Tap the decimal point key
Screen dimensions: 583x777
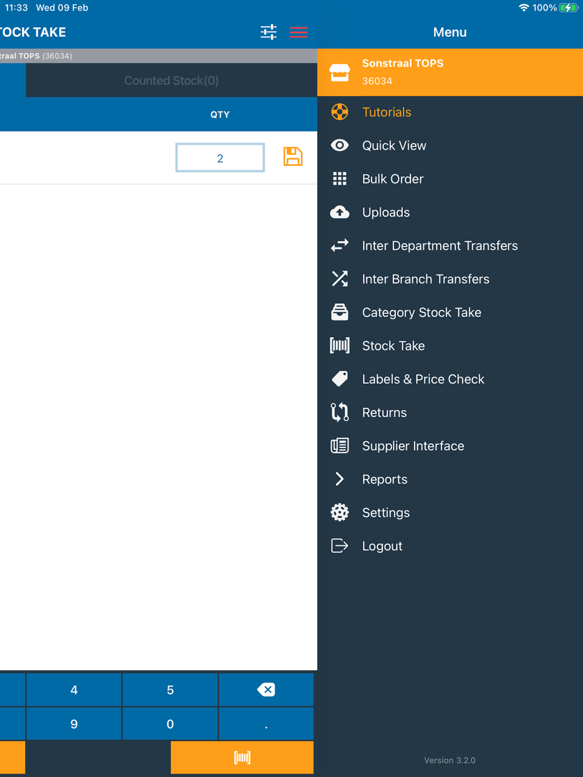coord(266,723)
